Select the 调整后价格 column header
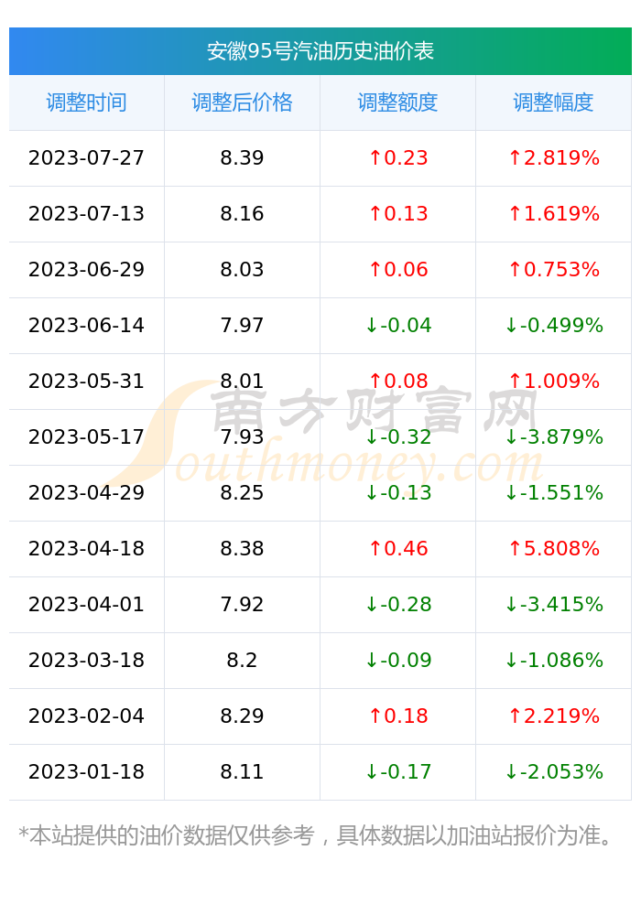641x915 pixels. click(x=242, y=102)
